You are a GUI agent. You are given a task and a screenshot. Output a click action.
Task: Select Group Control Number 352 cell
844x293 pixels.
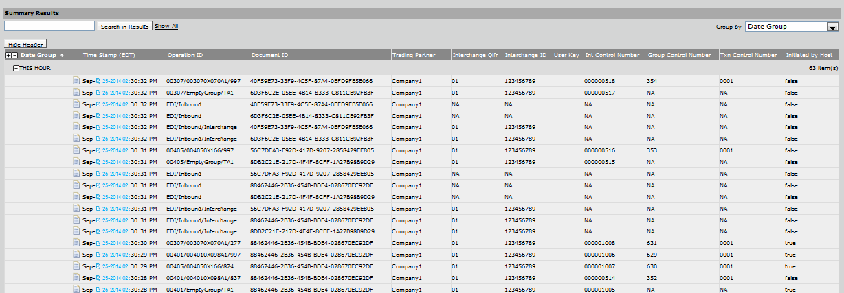pos(652,278)
